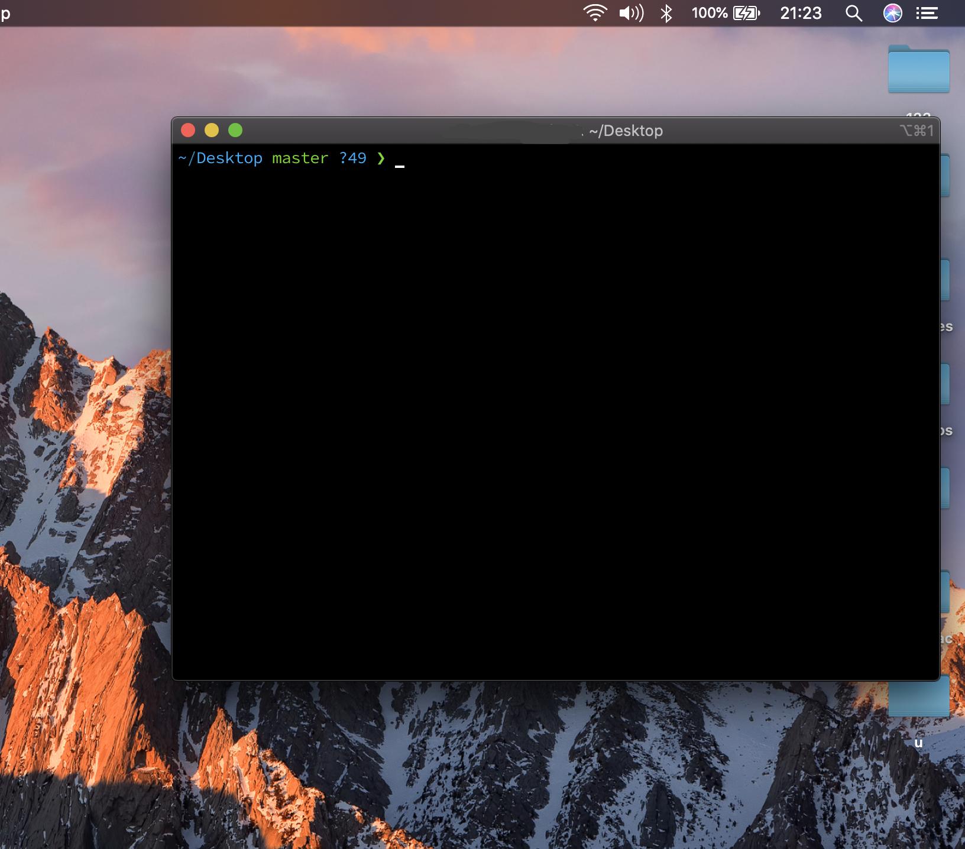Click the terminal cursor on command line
Viewport: 965px width, 849px height.
click(x=400, y=166)
